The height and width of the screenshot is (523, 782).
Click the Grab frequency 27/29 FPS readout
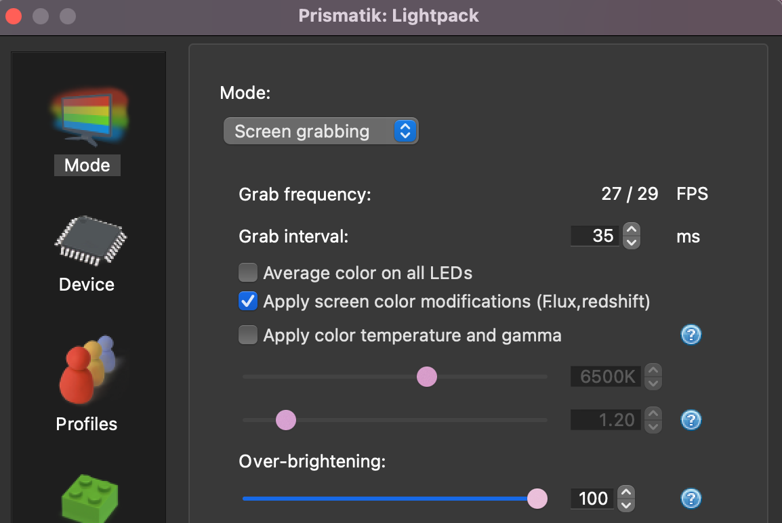pos(630,194)
